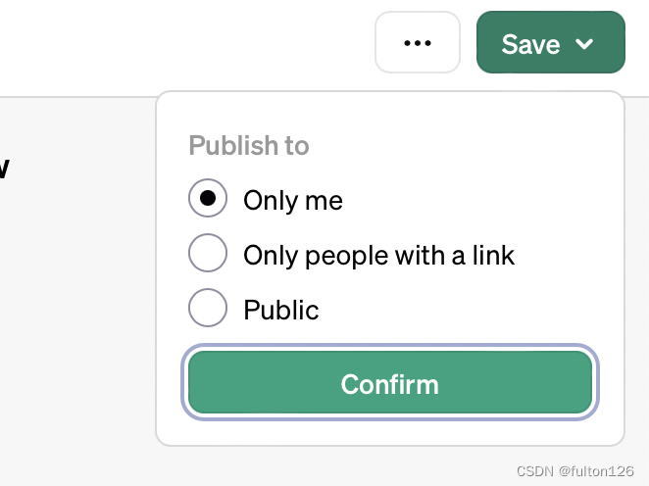The width and height of the screenshot is (649, 486).
Task: Select the Public radio button
Action: (208, 308)
